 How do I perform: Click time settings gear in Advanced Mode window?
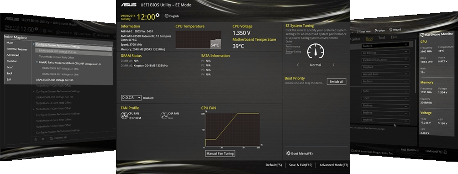37,29
